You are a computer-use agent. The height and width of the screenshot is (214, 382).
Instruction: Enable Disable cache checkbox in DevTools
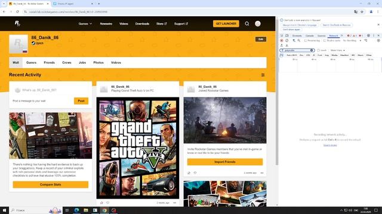[325, 40]
